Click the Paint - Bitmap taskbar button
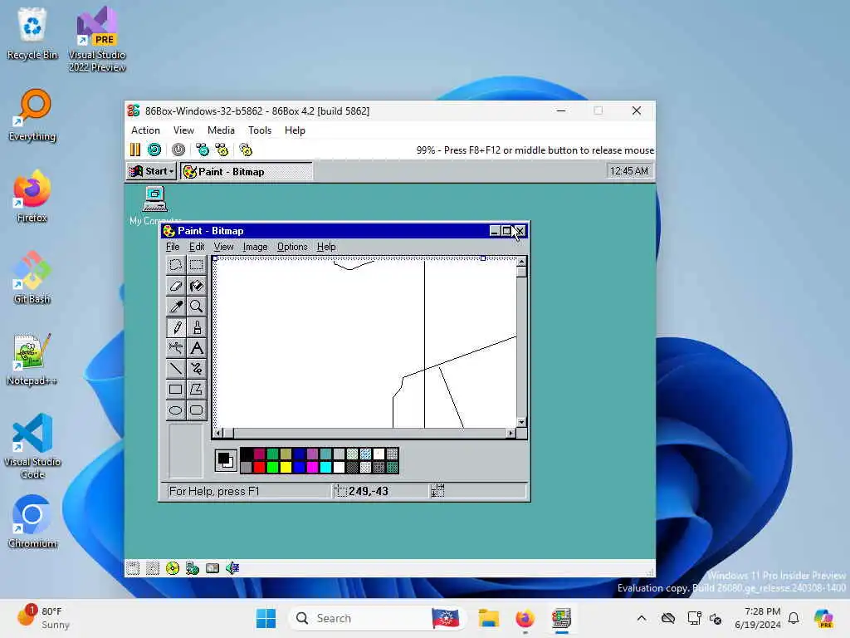850x638 pixels. (x=247, y=171)
